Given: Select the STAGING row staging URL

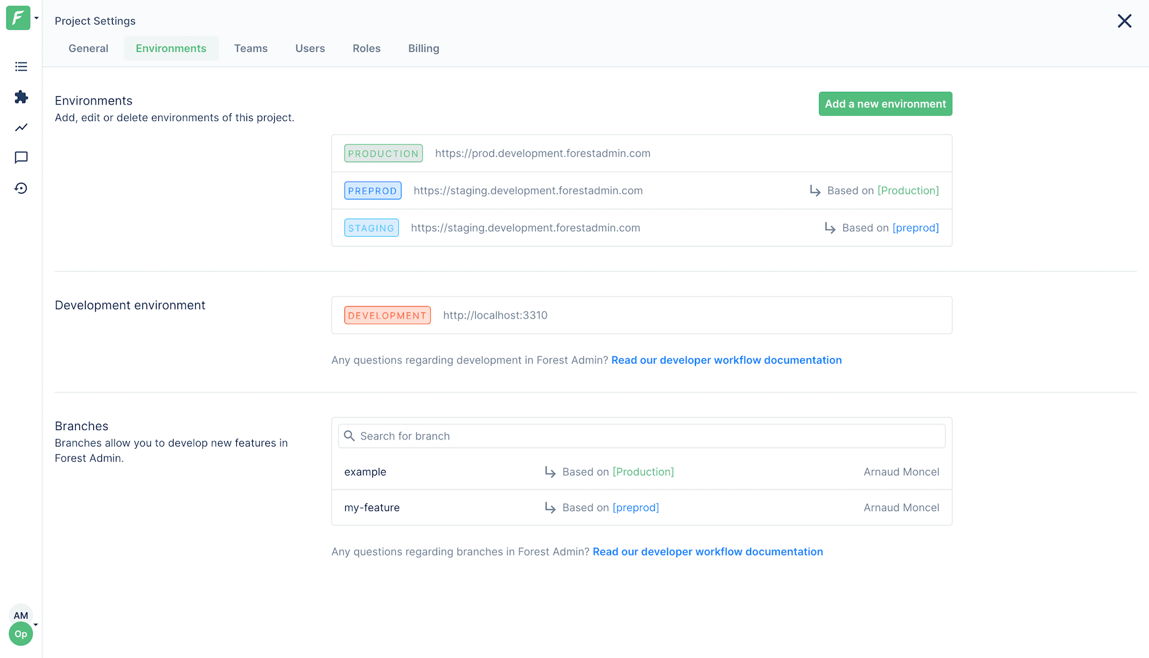Looking at the screenshot, I should (x=526, y=228).
